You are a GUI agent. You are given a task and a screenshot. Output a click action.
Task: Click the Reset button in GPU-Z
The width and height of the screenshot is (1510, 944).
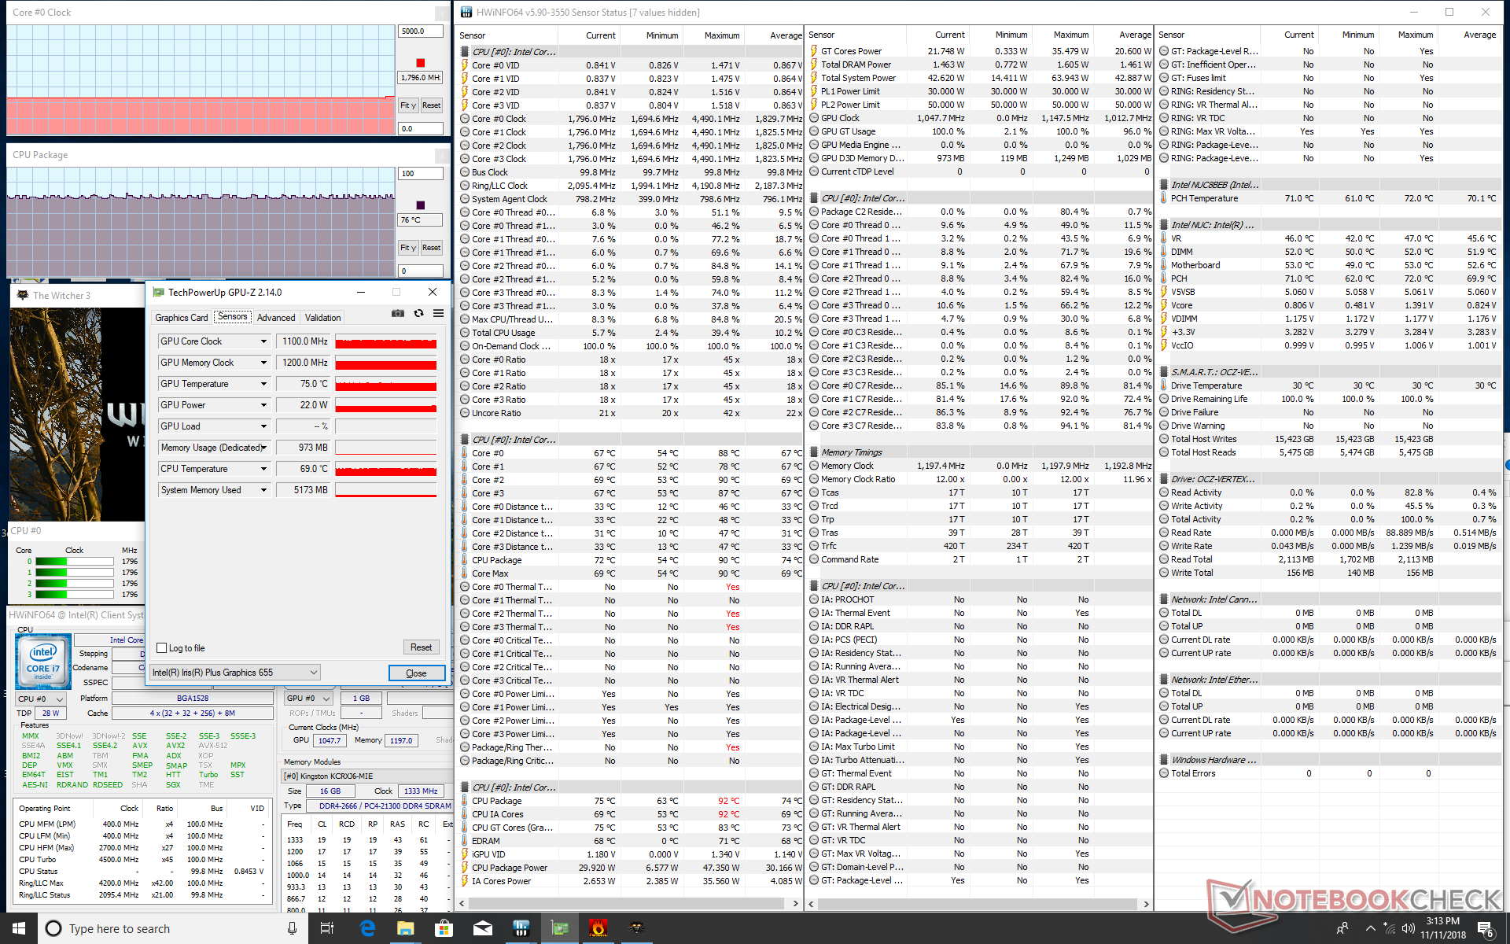coord(421,647)
